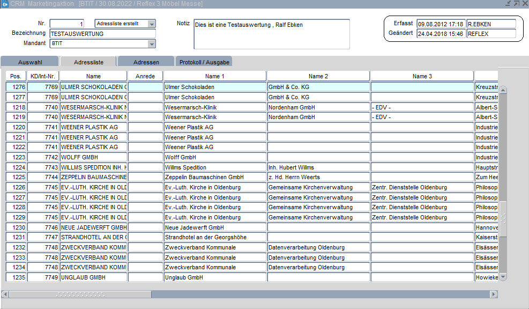Click the vertical scrollbar down arrow
529x309 pixels.
pos(503,277)
